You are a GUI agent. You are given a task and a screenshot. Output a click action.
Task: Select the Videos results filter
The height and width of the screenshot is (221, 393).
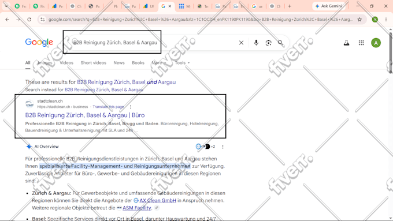click(x=66, y=63)
